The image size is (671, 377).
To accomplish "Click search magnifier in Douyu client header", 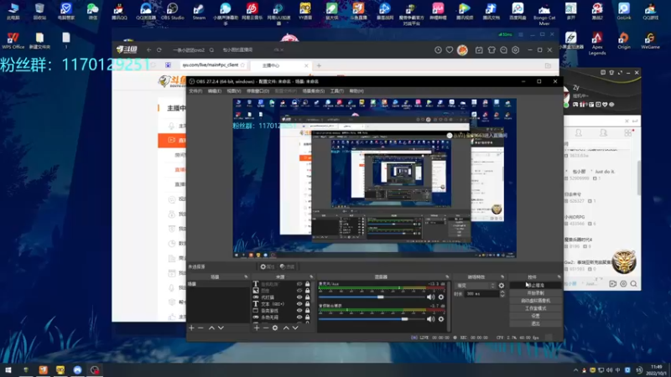I will (x=211, y=50).
